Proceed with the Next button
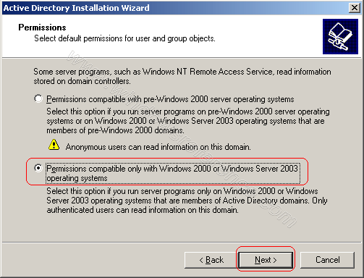This screenshot has width=364, height=278. click(x=266, y=260)
